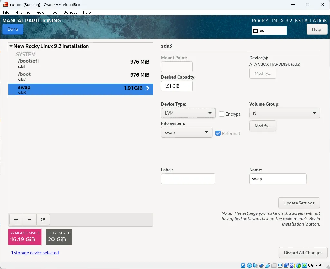330x269 pixels.
Task: Click the shared folders status icon
Action: click(274, 265)
